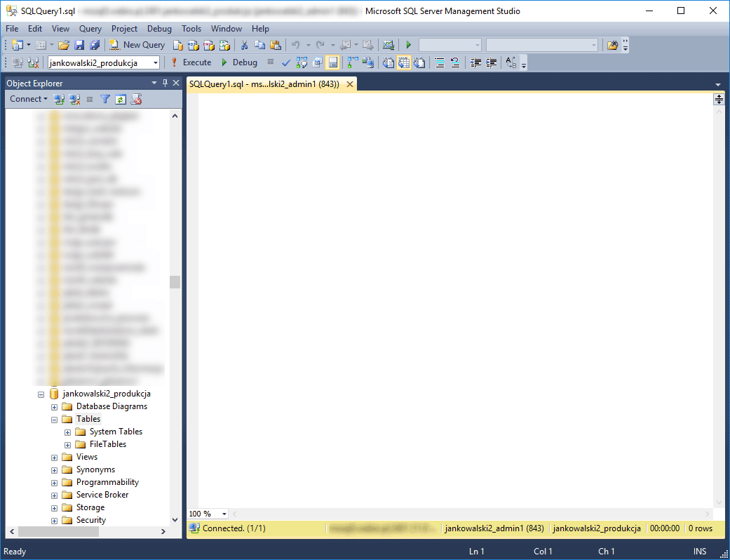Toggle Include Client Statistics
This screenshot has width=730, height=560.
pyautogui.click(x=368, y=62)
